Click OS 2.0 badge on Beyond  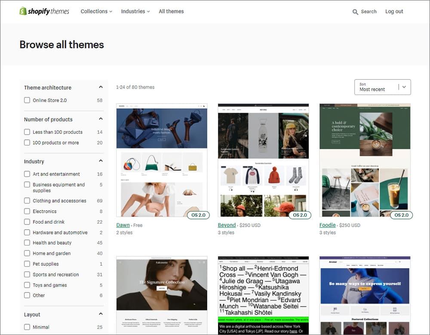(300, 215)
